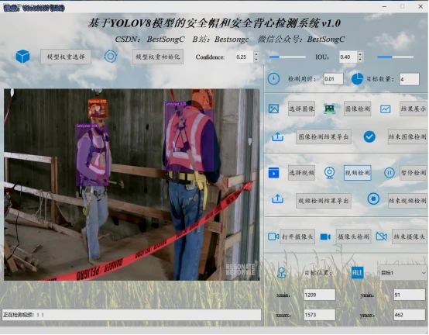The image size is (429, 335).
Task: Click the blue cube model weights icon
Action: (x=22, y=57)
